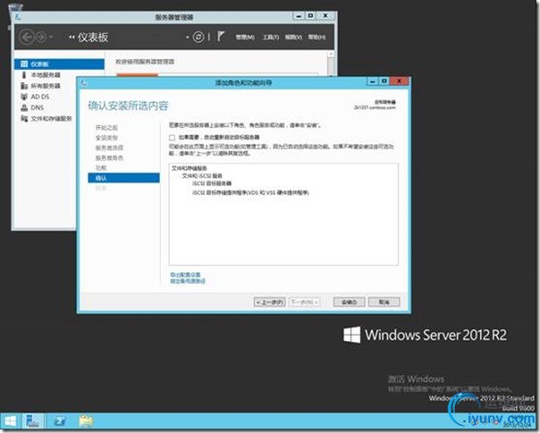Open the Windows Start button
This screenshot has height=433, width=540.
[x=11, y=421]
